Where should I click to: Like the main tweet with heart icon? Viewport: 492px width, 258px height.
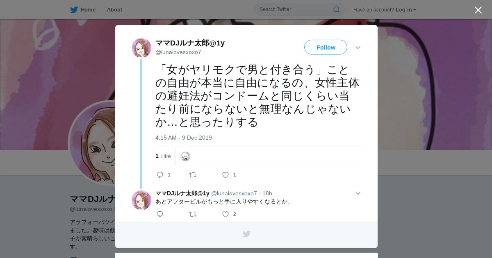tap(225, 175)
